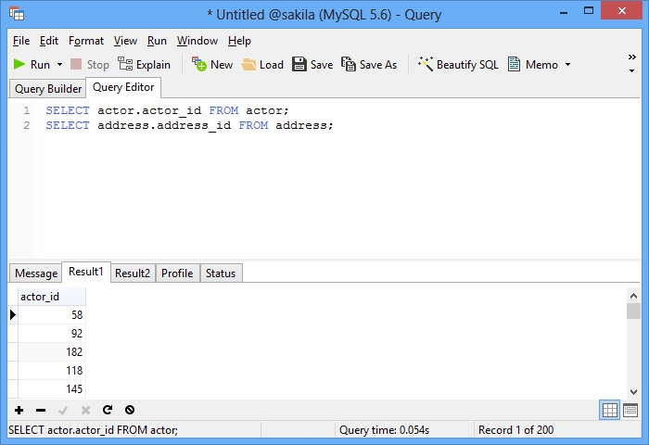The height and width of the screenshot is (445, 649).
Task: Click the row indicator arrow for row 58
Action: (13, 315)
